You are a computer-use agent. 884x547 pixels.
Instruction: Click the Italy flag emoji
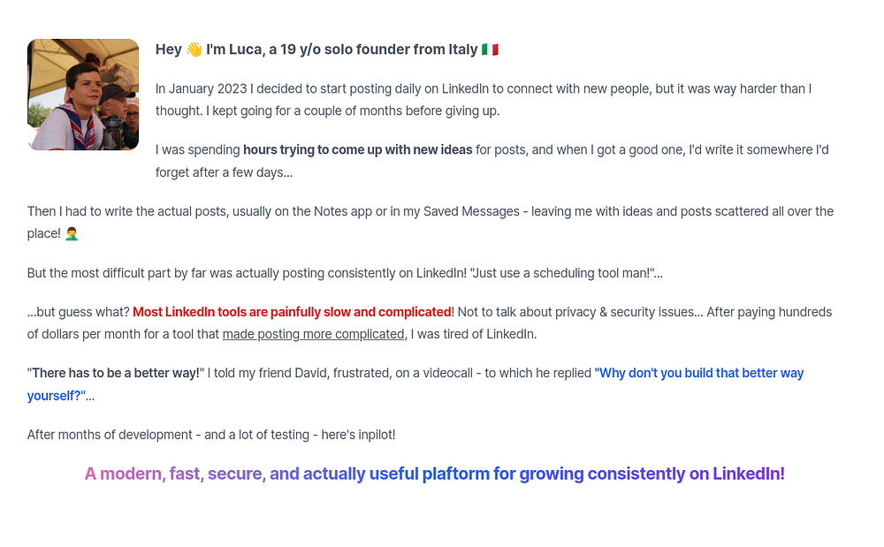pos(490,49)
